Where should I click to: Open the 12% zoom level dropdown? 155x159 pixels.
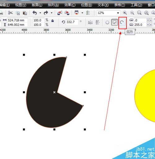(118, 13)
